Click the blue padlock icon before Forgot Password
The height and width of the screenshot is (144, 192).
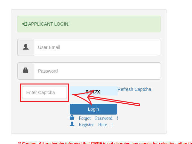[72, 117]
